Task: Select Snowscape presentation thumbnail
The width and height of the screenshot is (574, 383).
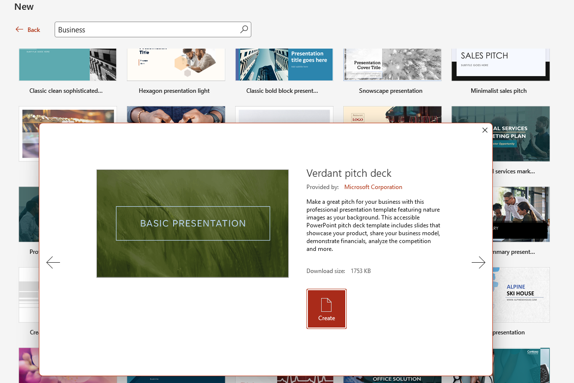Action: click(x=393, y=64)
